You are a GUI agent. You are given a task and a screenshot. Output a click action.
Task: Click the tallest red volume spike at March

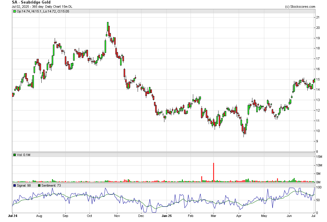coord(213,172)
